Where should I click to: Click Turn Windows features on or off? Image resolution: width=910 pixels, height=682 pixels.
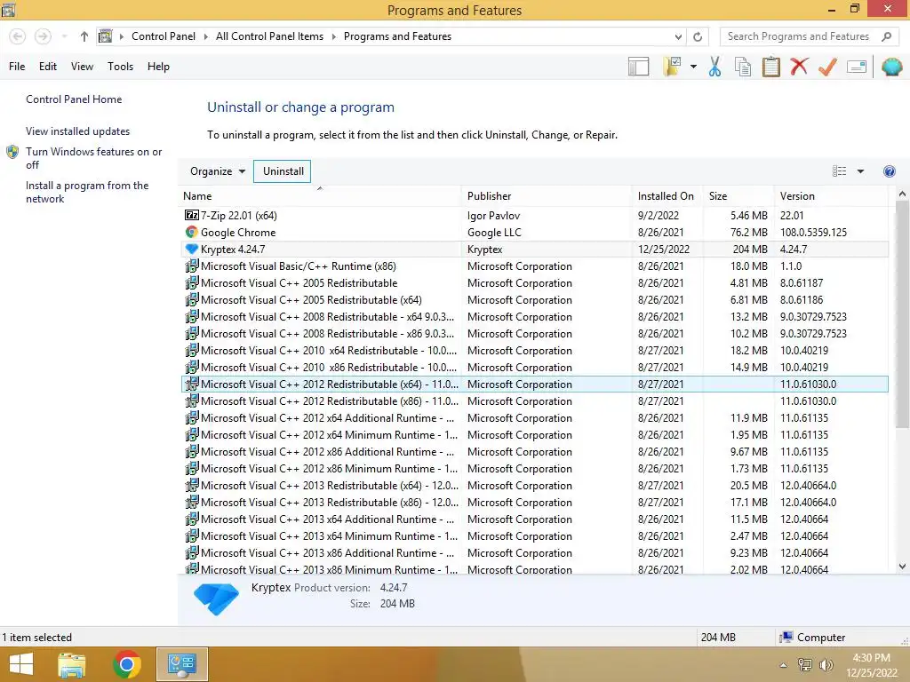pos(93,158)
